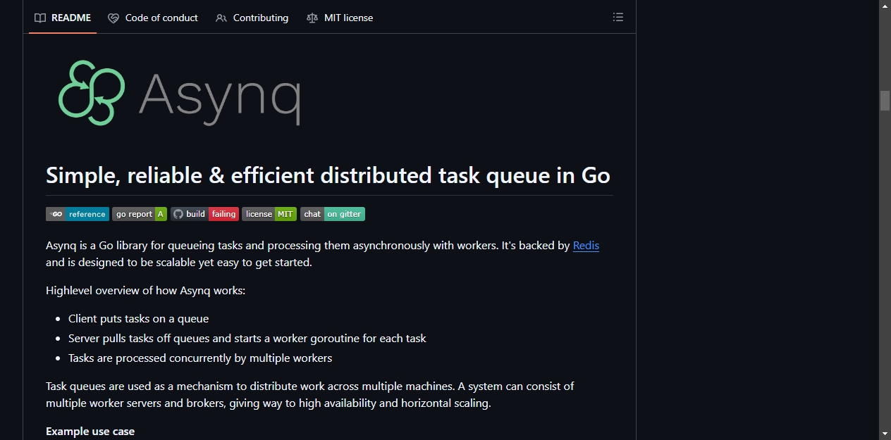Open the build failing badge
Viewport: 891px width, 440px height.
click(204, 214)
